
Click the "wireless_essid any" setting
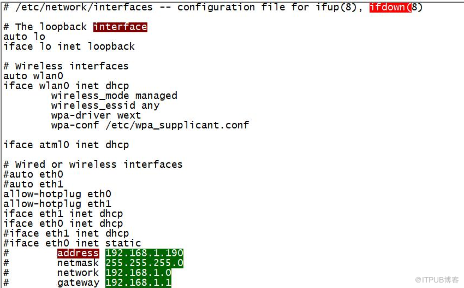[x=105, y=105]
